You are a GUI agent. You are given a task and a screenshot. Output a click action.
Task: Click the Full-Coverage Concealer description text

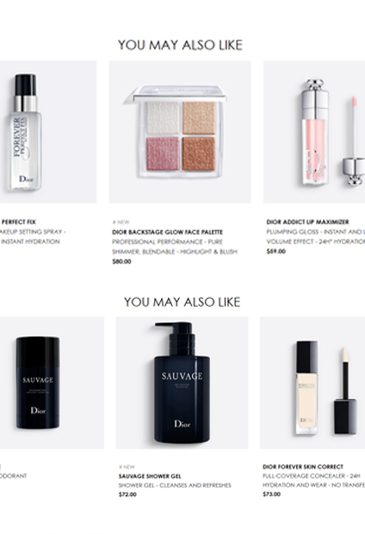[314, 481]
